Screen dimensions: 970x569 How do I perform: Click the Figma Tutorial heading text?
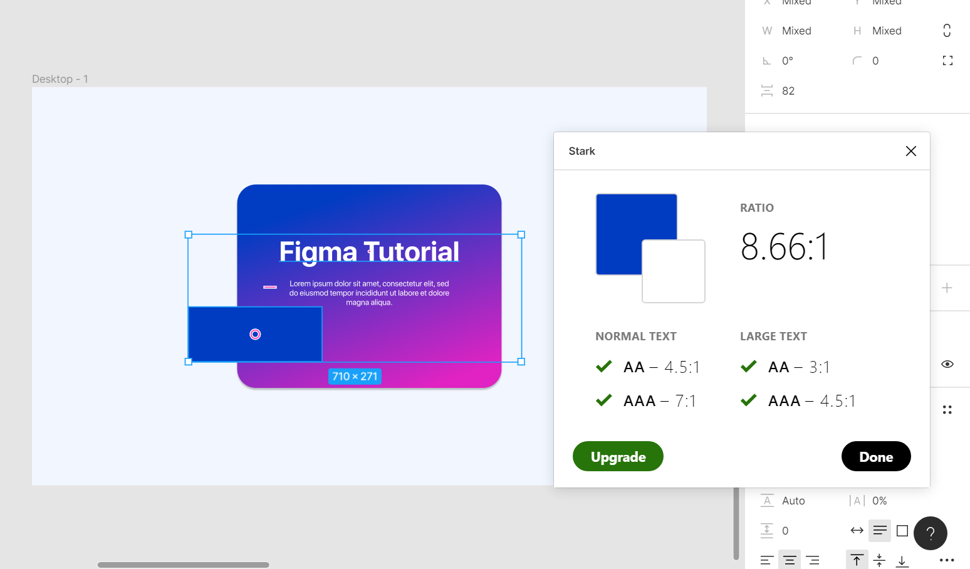[x=369, y=251]
